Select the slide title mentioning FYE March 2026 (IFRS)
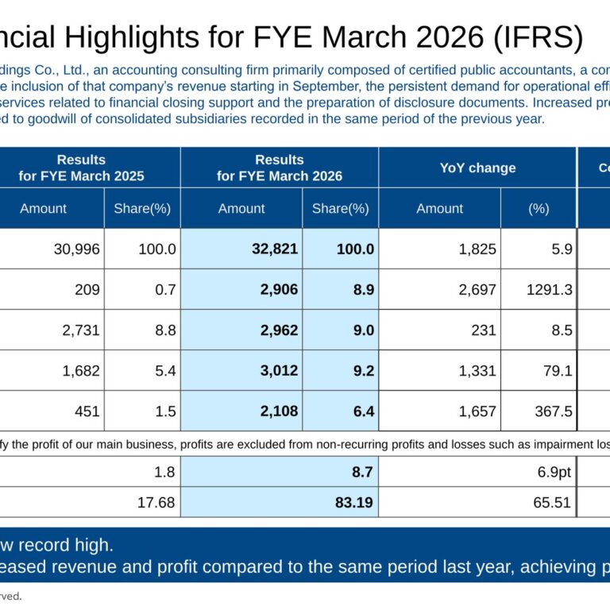This screenshot has height=610, width=610. [x=291, y=37]
